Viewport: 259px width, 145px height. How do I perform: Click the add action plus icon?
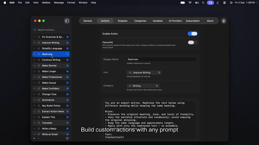34,138
